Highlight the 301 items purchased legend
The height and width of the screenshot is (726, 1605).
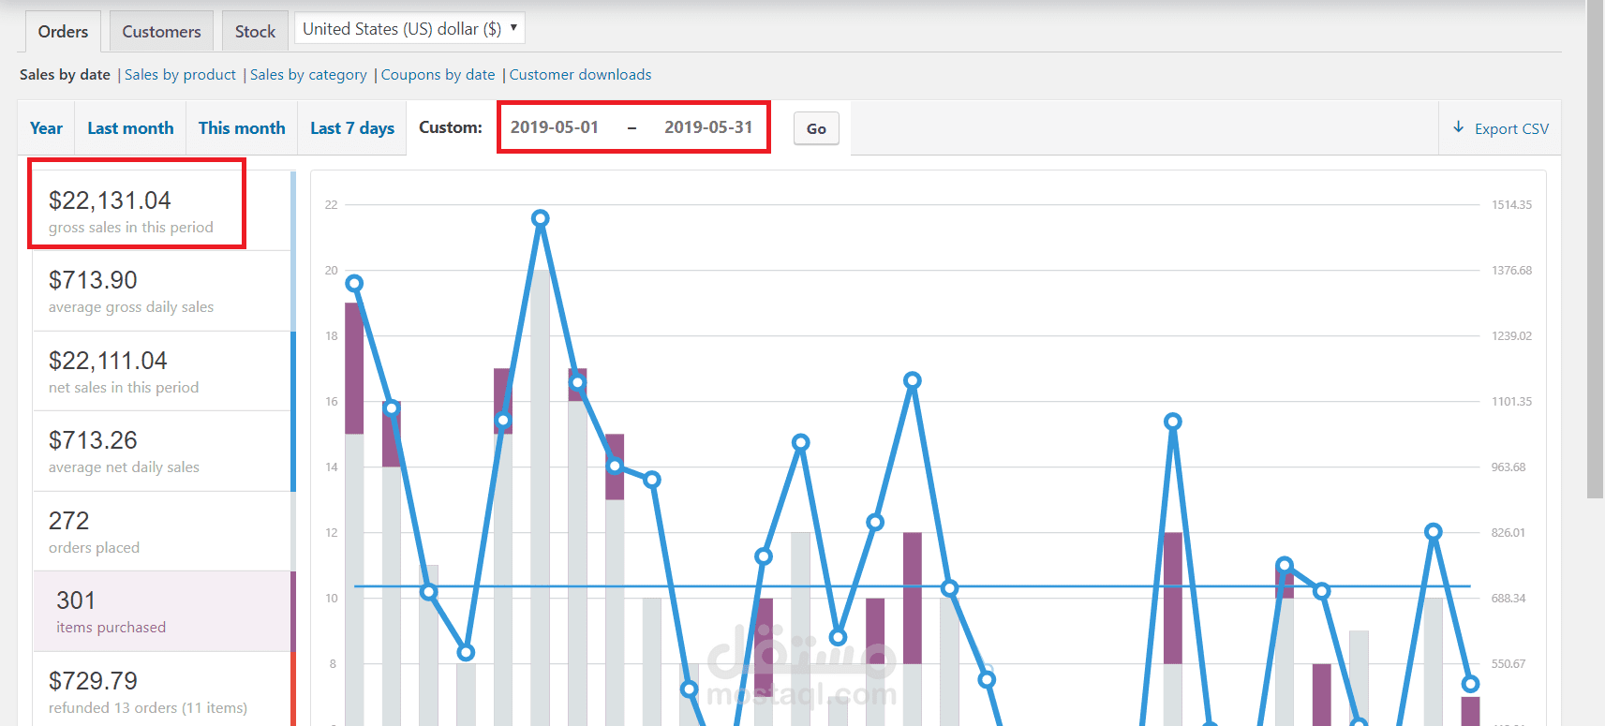tap(164, 612)
